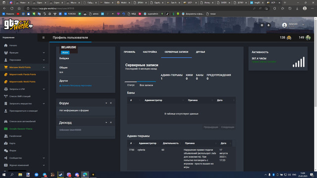Image resolution: width=317 pixels, height=178 pixels.
Task: Click the Фракции group icon in sidebar
Action: (x=6, y=53)
